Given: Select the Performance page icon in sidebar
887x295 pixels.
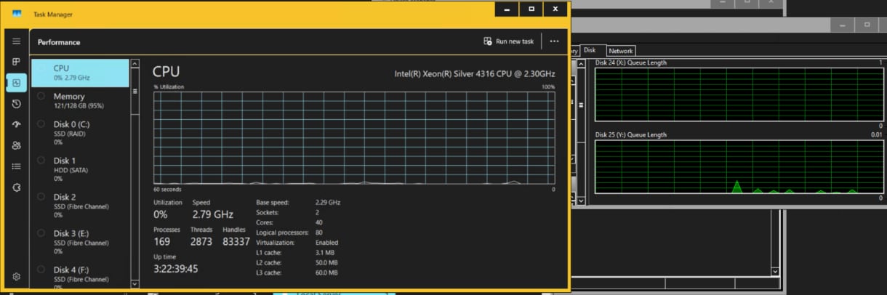Looking at the screenshot, I should pyautogui.click(x=16, y=83).
